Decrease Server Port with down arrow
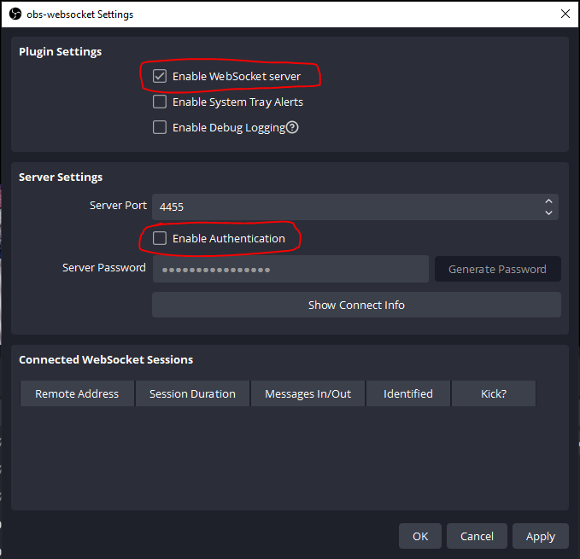The height and width of the screenshot is (559, 580). coord(548,213)
